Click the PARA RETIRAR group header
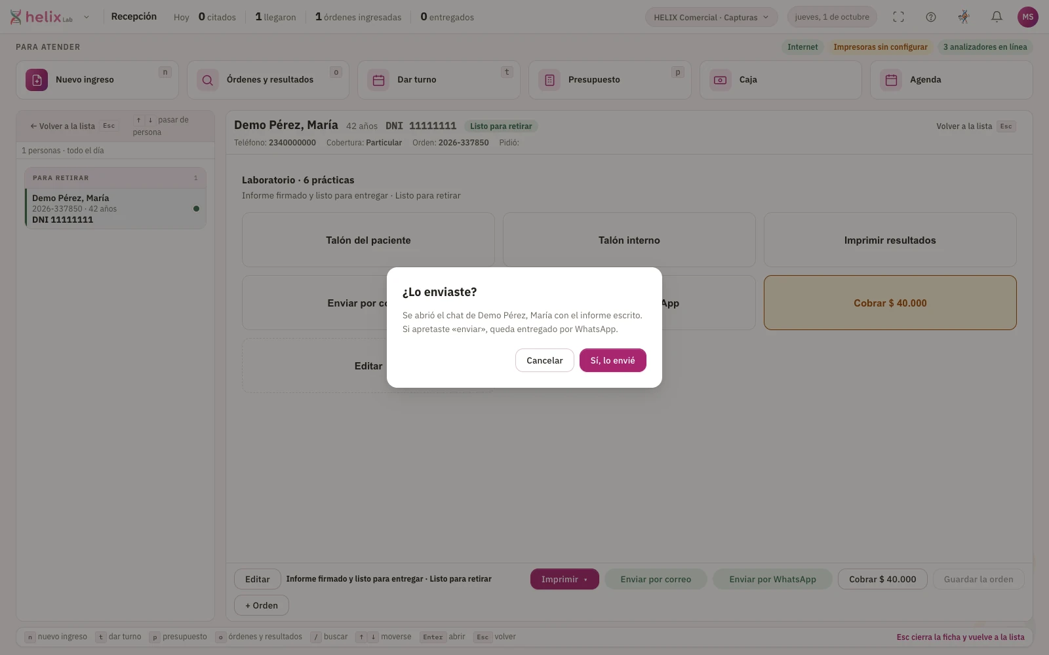The height and width of the screenshot is (655, 1049). 115,178
